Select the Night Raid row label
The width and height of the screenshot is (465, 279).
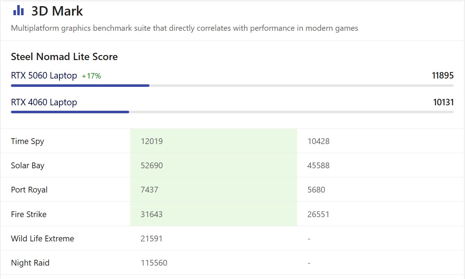30,263
